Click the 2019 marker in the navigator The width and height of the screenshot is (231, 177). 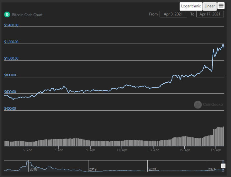pyautogui.click(x=93, y=169)
